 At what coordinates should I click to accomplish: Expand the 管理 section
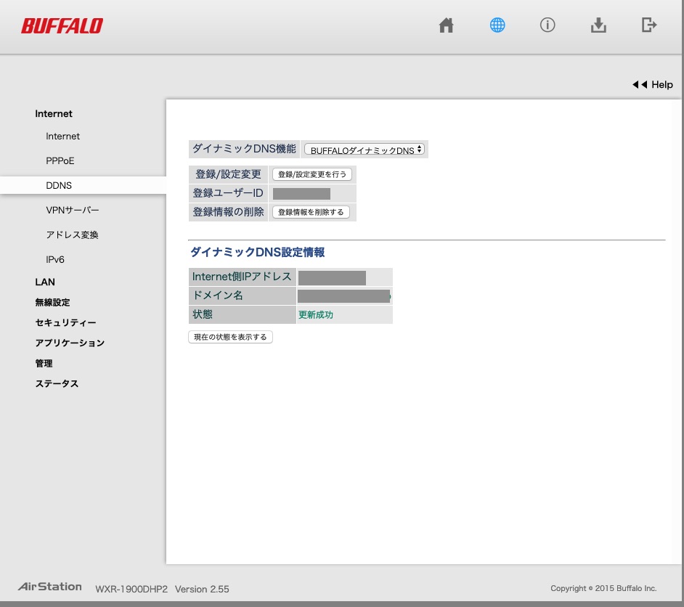[44, 363]
